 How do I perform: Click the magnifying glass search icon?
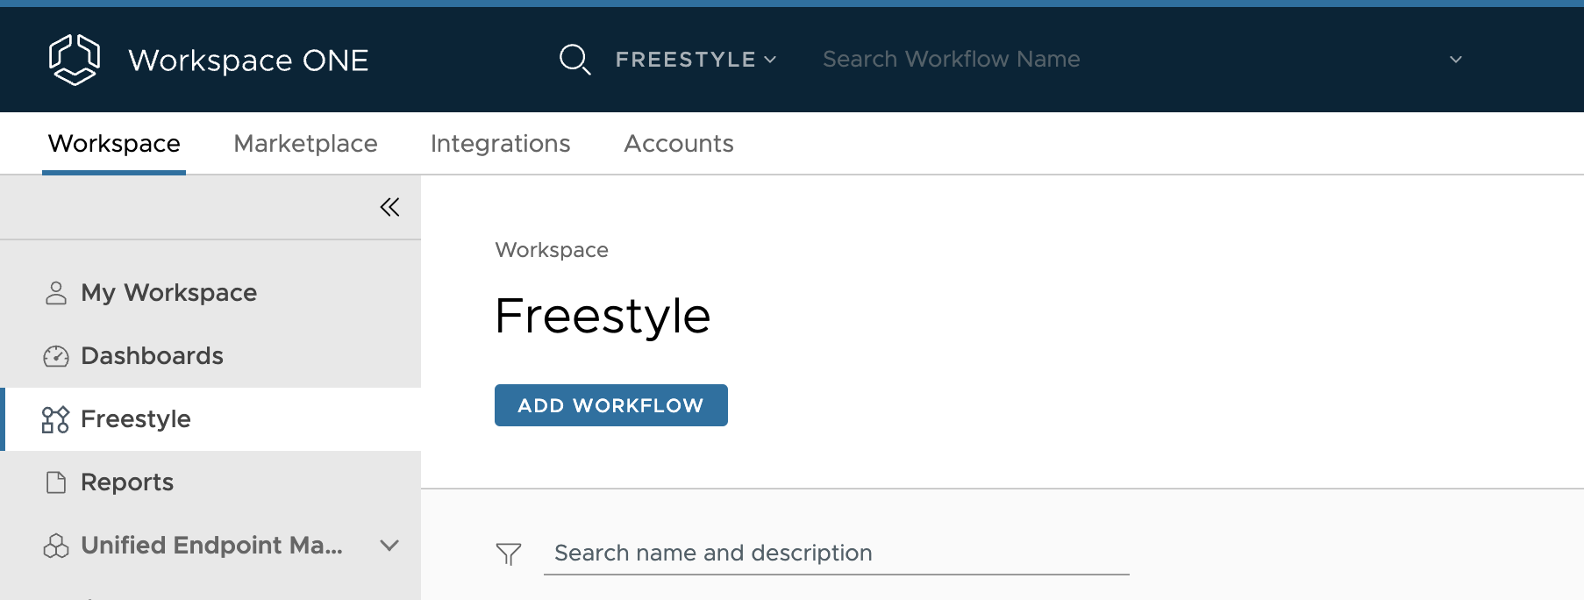[x=574, y=60]
